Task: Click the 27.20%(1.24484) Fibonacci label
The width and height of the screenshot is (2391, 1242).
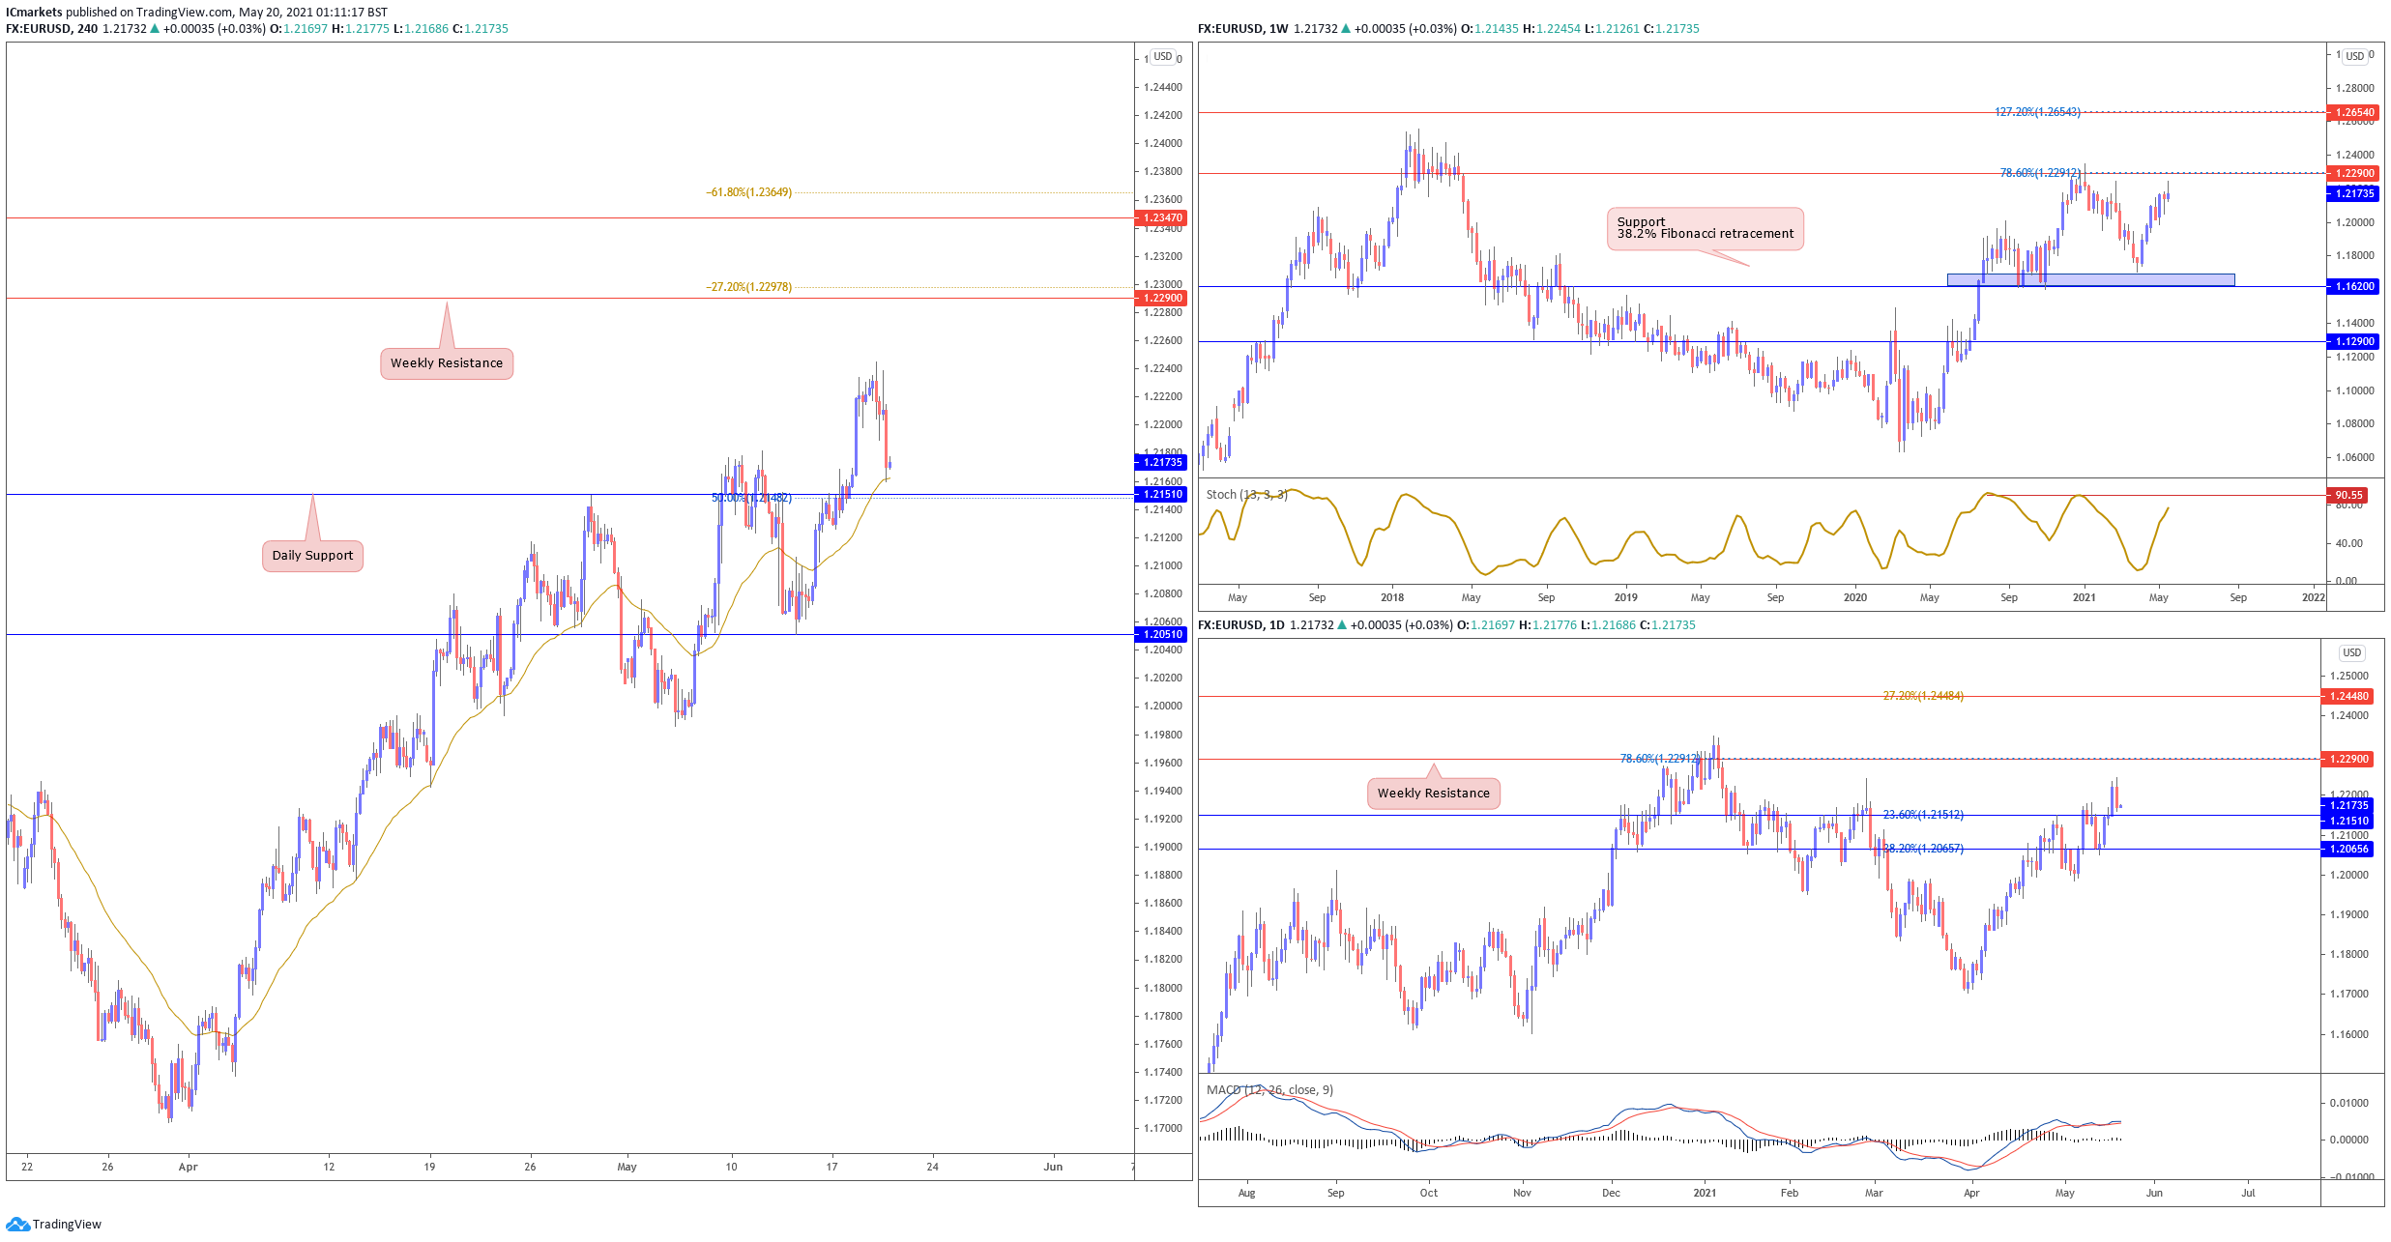Action: click(1923, 697)
